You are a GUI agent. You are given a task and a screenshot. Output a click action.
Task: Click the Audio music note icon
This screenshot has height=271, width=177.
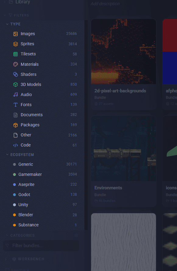click(16, 95)
